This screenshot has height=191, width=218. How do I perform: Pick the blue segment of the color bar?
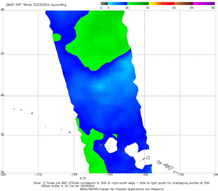[x=118, y=4]
